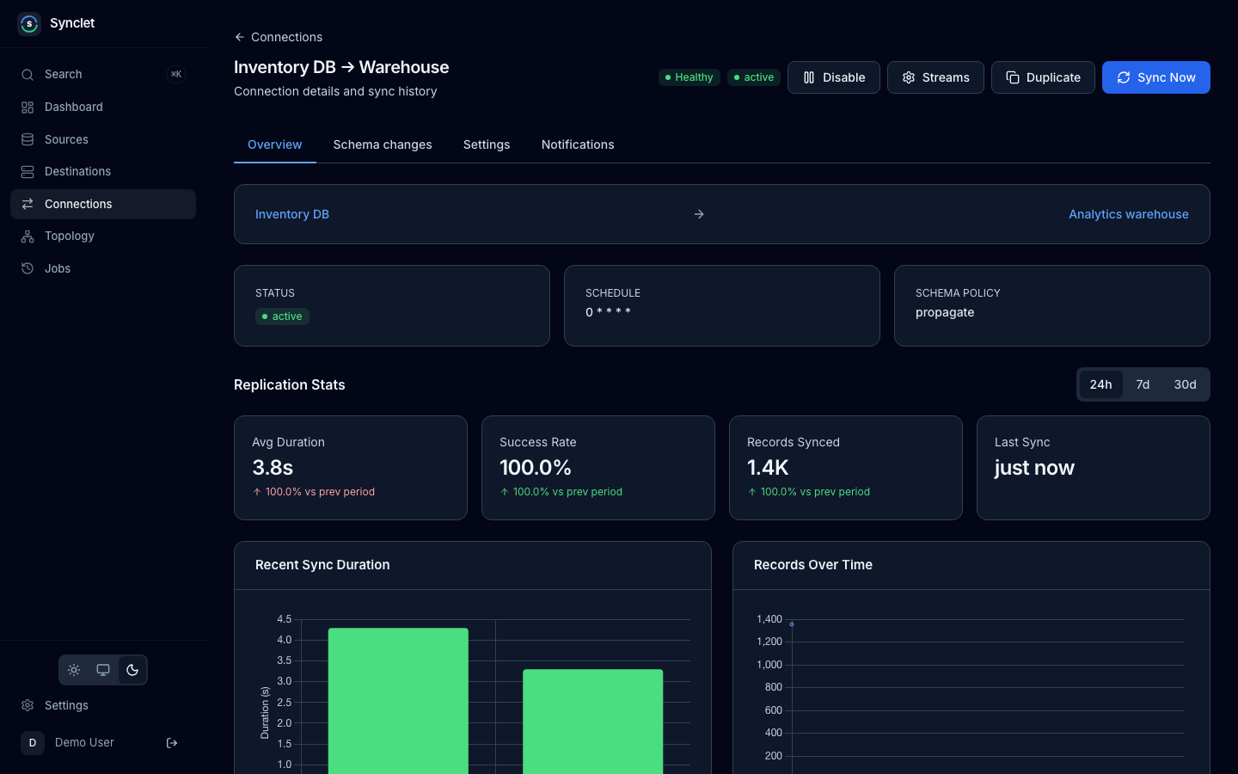Image resolution: width=1238 pixels, height=774 pixels.
Task: Open the Jobs history page
Action: [x=103, y=268]
